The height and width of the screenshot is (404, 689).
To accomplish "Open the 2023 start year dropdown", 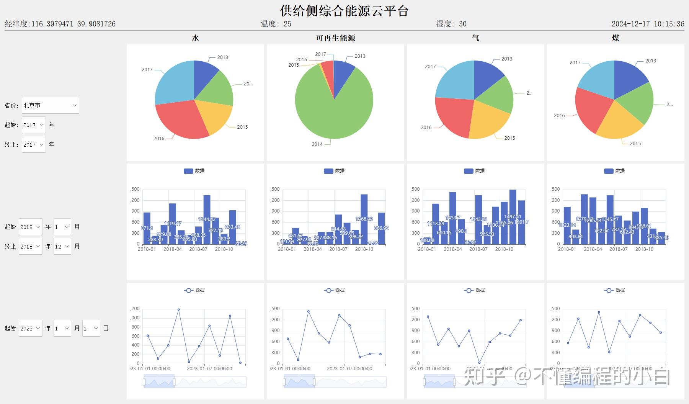I will pyautogui.click(x=30, y=328).
